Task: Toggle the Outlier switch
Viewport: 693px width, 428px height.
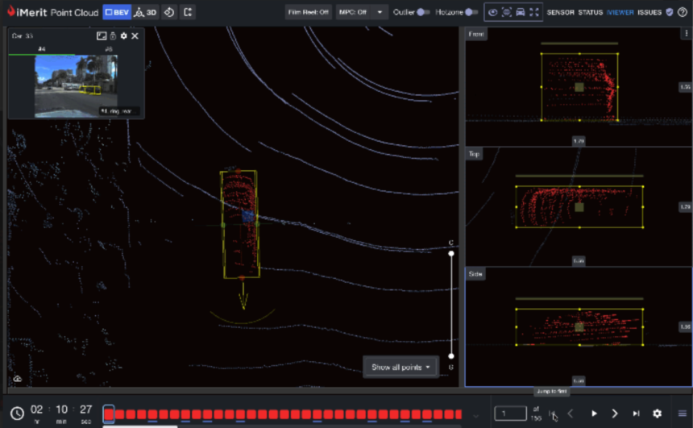Action: click(421, 12)
